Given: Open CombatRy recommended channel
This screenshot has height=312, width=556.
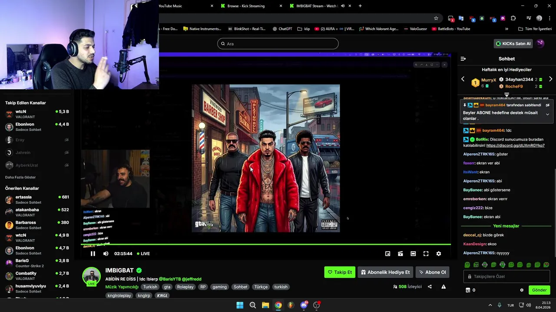Looking at the screenshot, I should 37,276.
